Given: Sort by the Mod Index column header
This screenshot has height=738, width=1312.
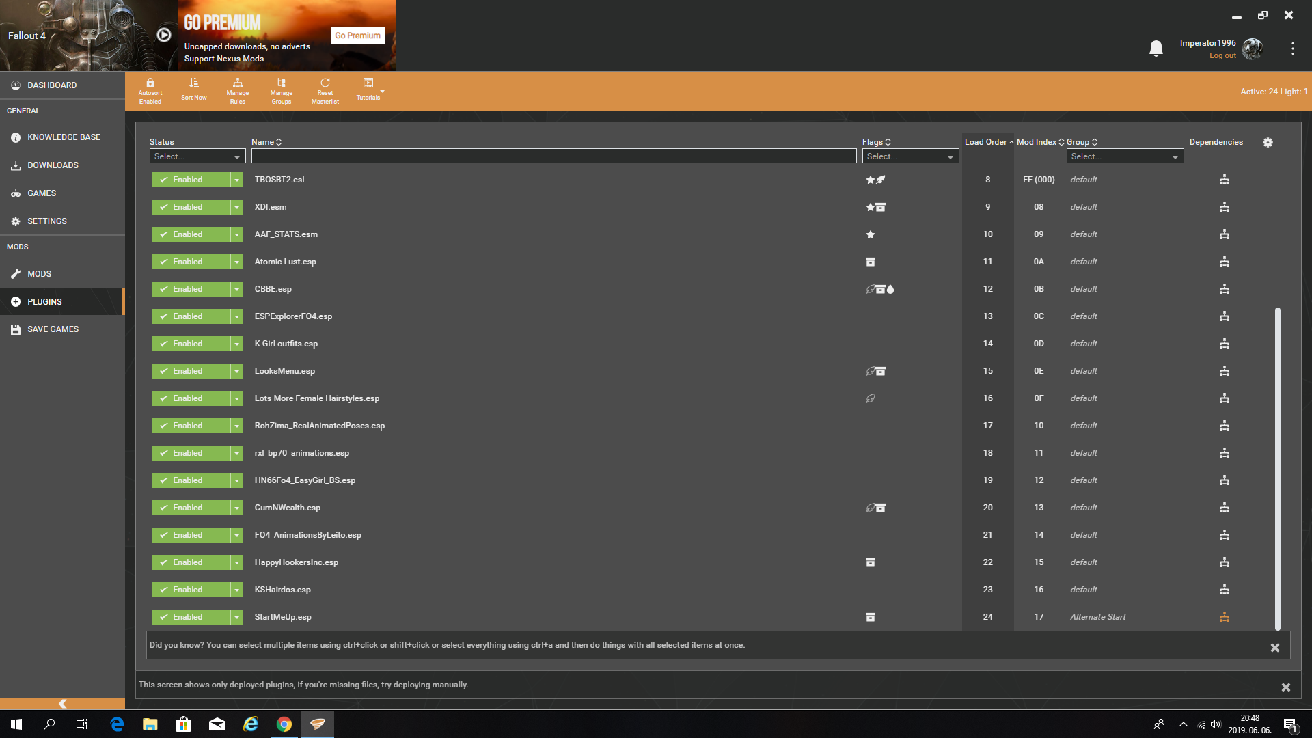Looking at the screenshot, I should coord(1040,142).
